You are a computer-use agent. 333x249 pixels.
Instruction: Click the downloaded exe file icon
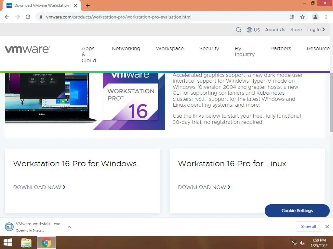pos(9,227)
